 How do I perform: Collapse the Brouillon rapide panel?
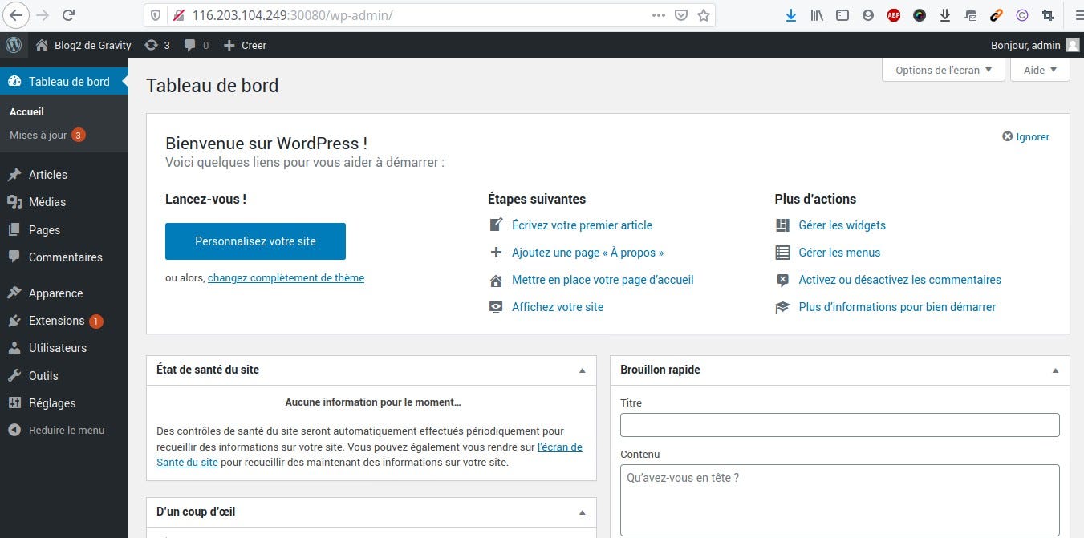[x=1056, y=370]
